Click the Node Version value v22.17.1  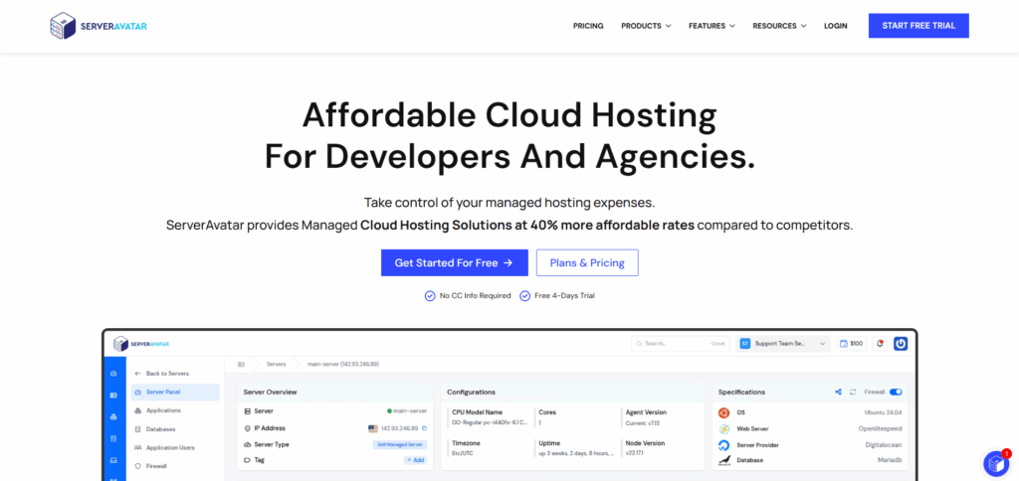tap(636, 454)
